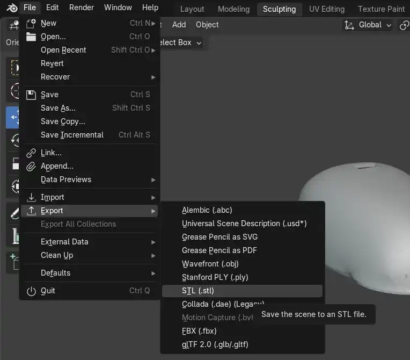Click the Blender logo icon
Viewport: 410px width, 360px height.
point(11,8)
